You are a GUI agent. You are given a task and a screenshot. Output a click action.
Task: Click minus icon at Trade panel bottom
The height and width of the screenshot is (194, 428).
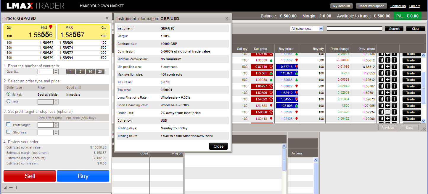click(x=11, y=188)
